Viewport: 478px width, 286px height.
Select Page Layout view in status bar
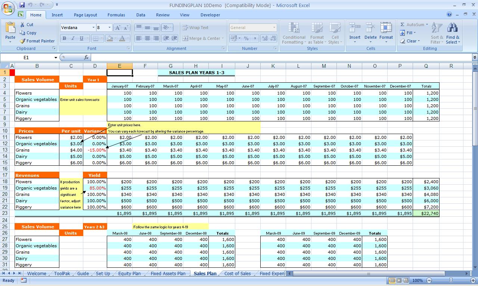(x=399, y=280)
